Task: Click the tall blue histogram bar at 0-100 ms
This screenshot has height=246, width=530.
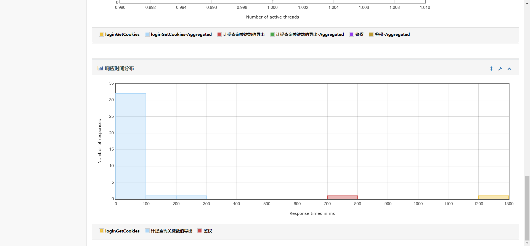Action: [x=131, y=146]
